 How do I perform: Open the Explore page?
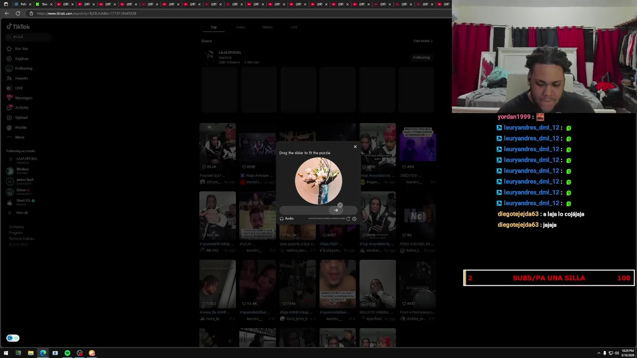[x=17, y=59]
